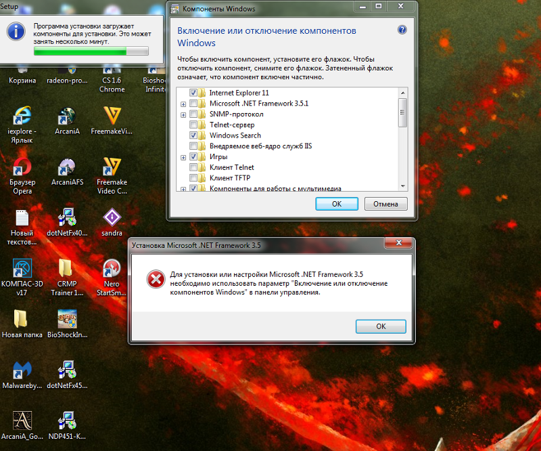Viewport: 541px width, 451px height.
Task: Expand the SNMP-протокол tree node
Action: [x=183, y=114]
